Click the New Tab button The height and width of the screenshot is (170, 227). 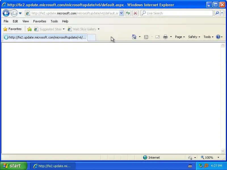pos(92,38)
